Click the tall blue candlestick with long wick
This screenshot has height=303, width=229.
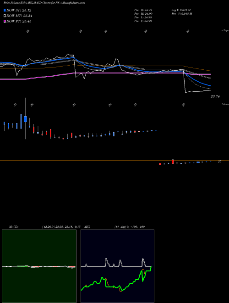[25, 118]
